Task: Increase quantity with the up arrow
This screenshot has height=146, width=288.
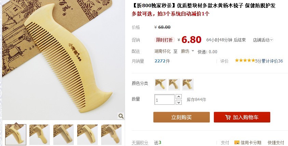Action: [179, 97]
